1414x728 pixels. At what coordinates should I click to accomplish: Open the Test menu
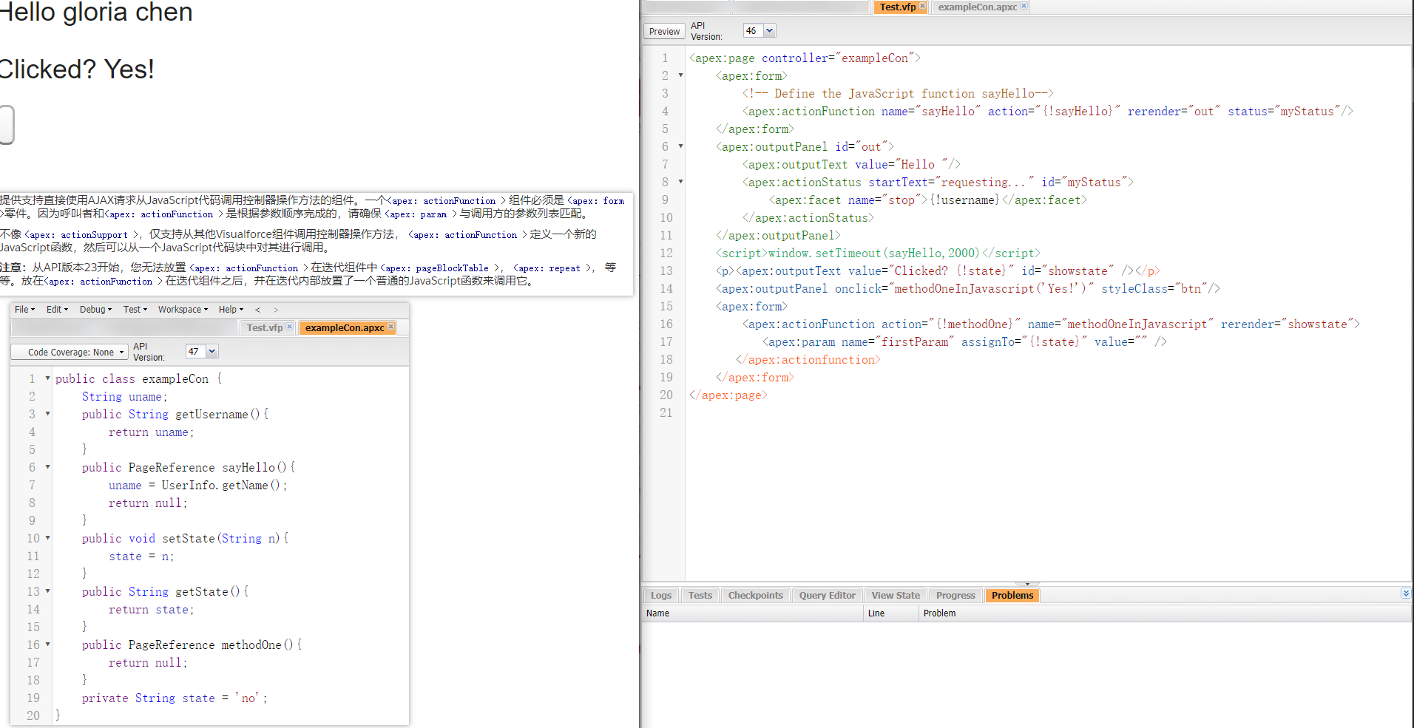tap(135, 310)
